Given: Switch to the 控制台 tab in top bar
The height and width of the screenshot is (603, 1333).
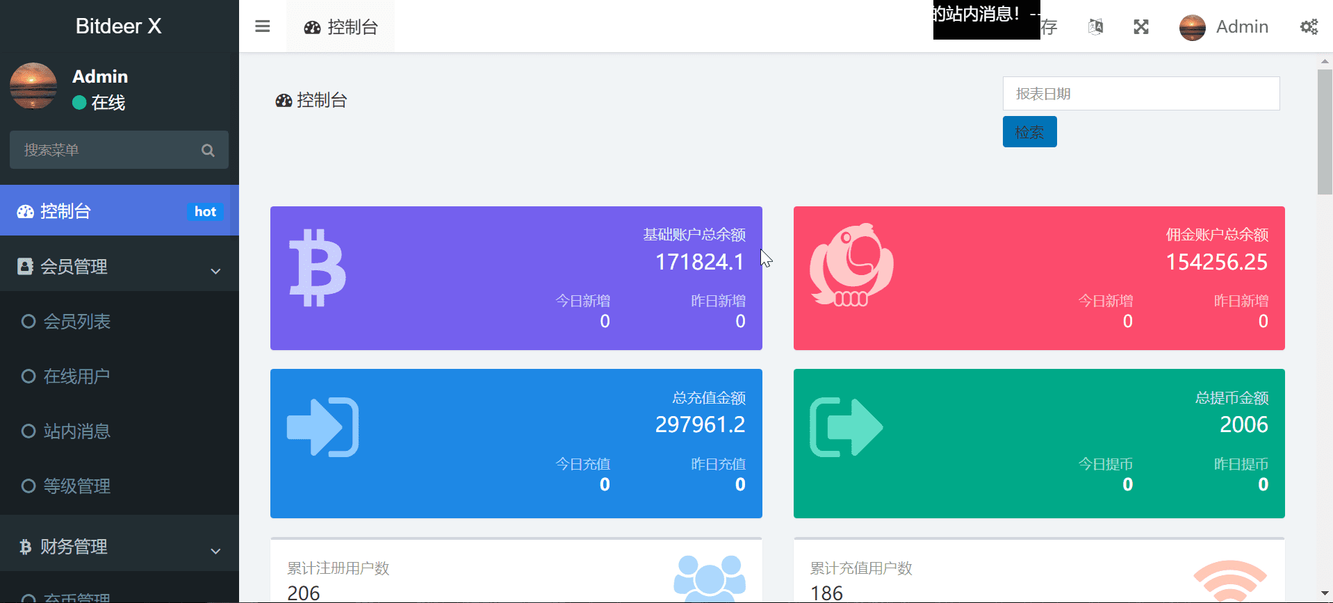Looking at the screenshot, I should click(341, 26).
